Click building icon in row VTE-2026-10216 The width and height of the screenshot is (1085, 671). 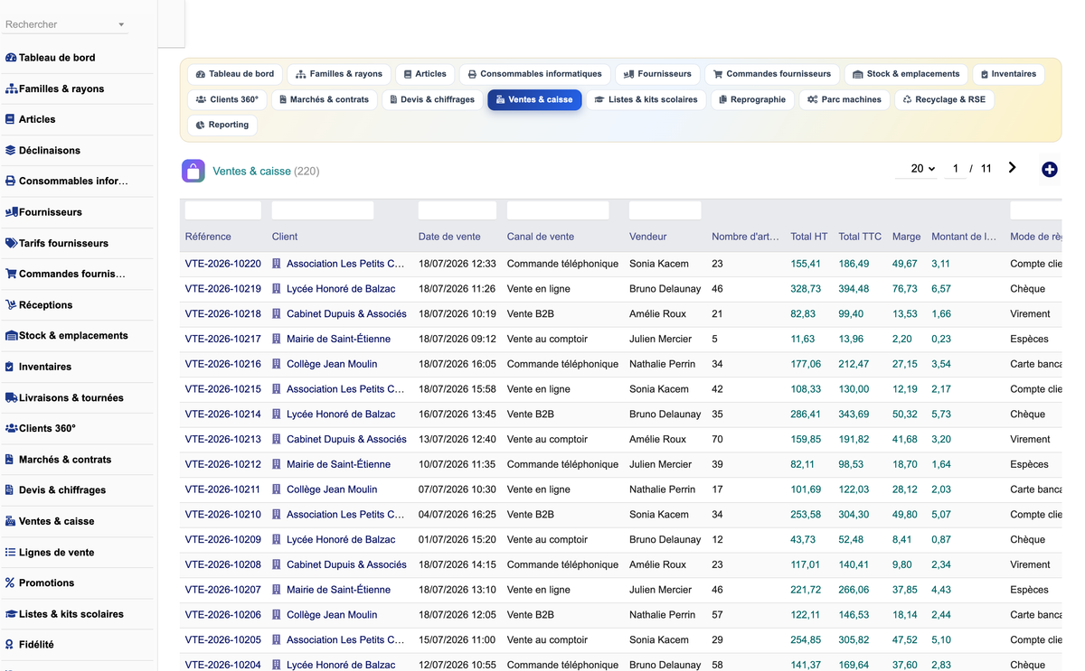click(277, 364)
